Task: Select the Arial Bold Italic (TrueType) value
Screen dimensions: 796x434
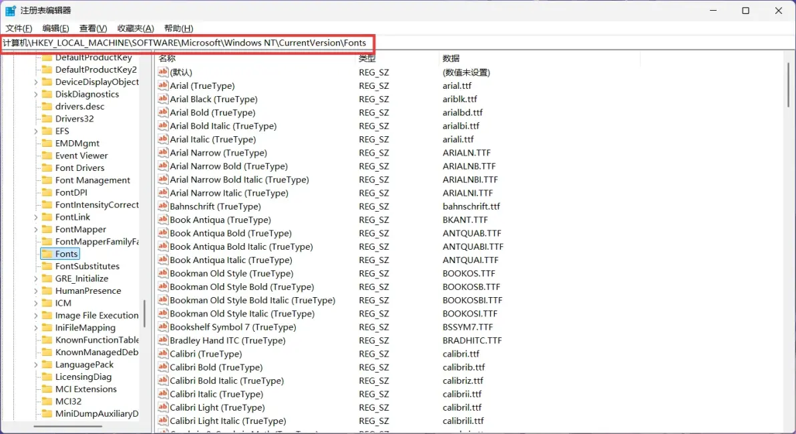Action: 223,126
